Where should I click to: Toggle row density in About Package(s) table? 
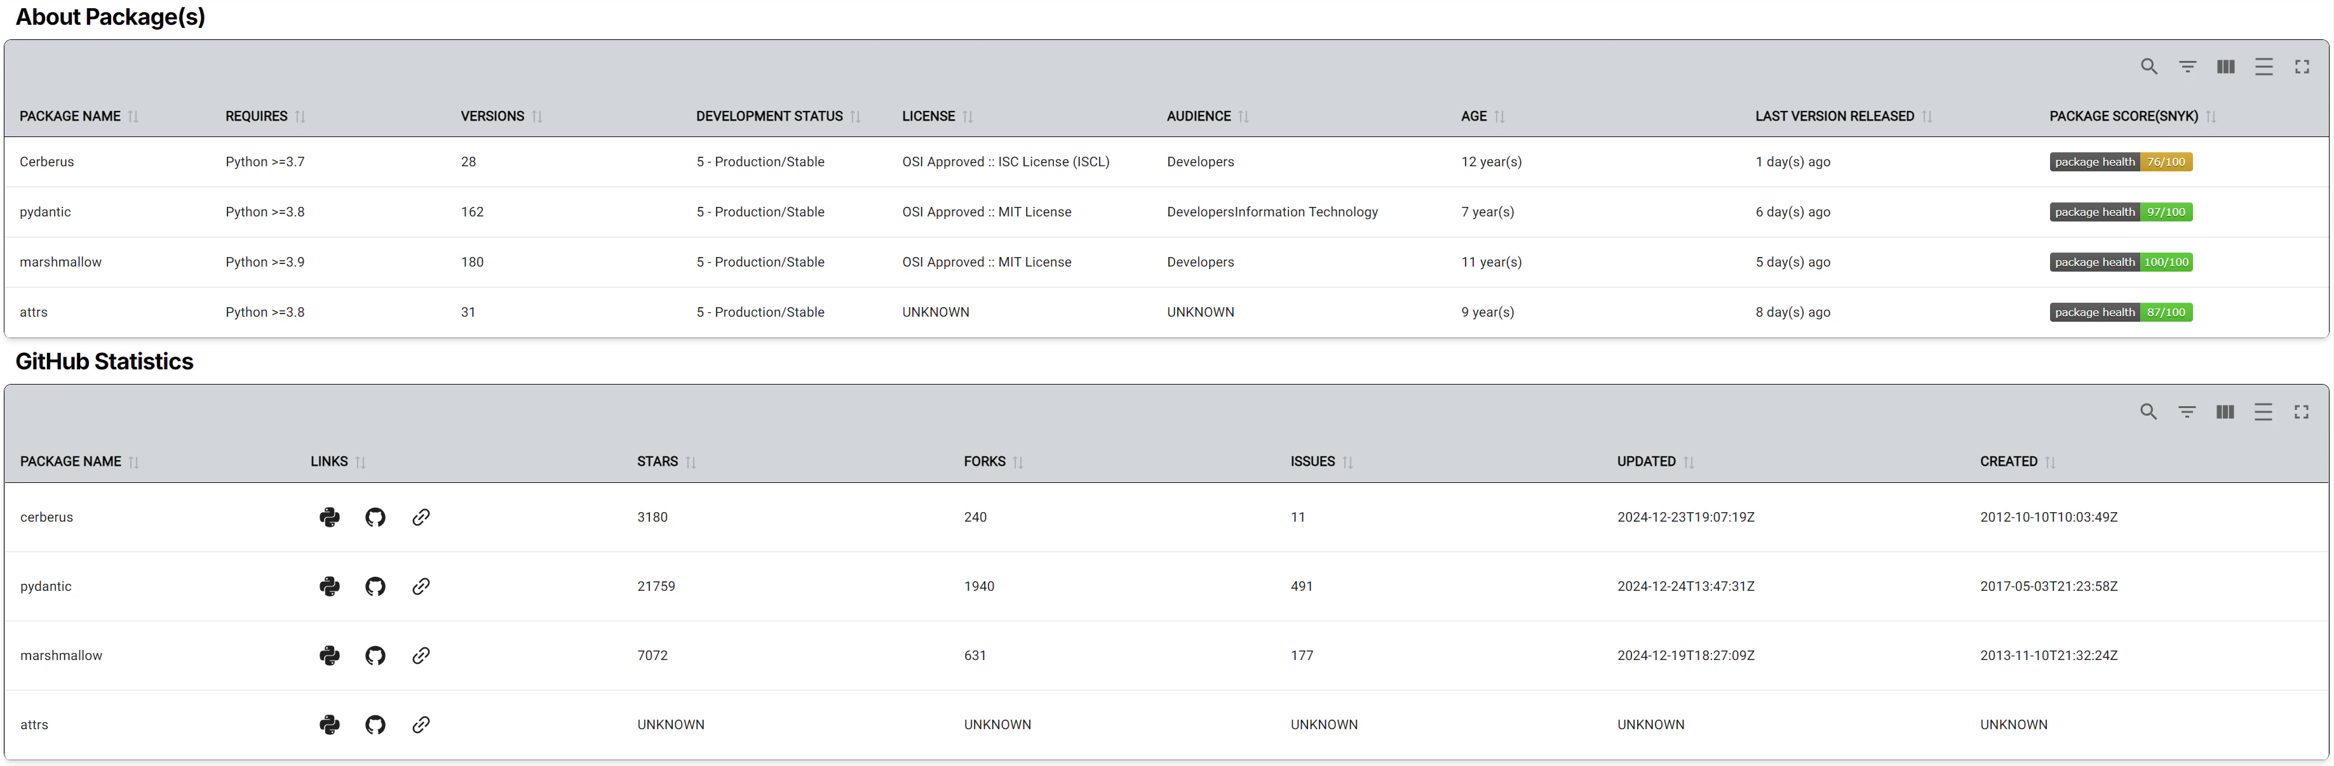point(2263,67)
